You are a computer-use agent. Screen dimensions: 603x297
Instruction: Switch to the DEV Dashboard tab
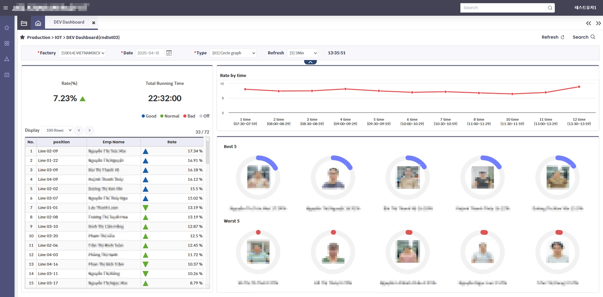pyautogui.click(x=69, y=22)
